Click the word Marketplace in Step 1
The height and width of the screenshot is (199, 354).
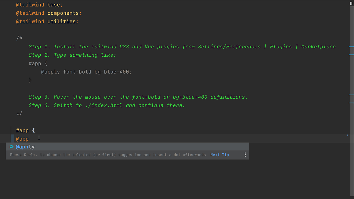(318, 46)
